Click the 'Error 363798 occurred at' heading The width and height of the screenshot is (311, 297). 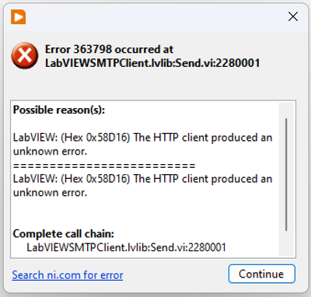[x=109, y=49]
